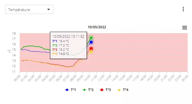Click the blue circle T°1 data marker
The width and height of the screenshot is (192, 104).
coord(91,42)
